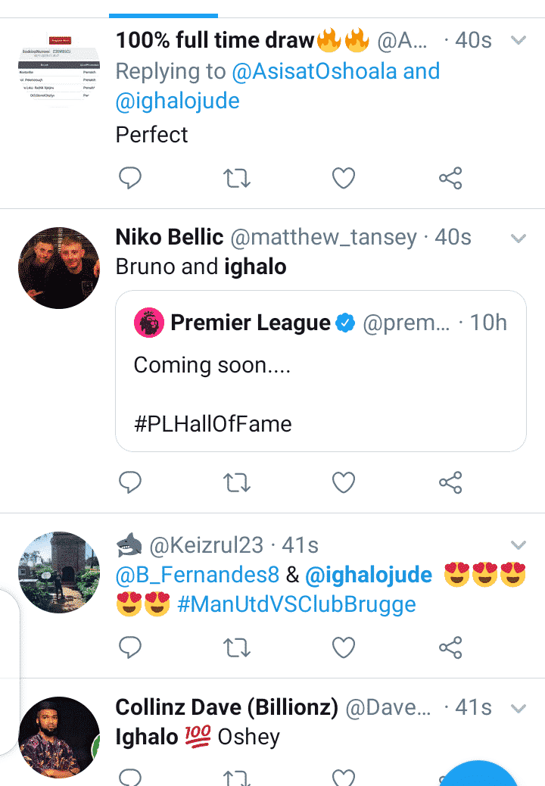The height and width of the screenshot is (786, 545).
Task: Open Collinz Dave's profile avatar
Action: click(x=59, y=736)
